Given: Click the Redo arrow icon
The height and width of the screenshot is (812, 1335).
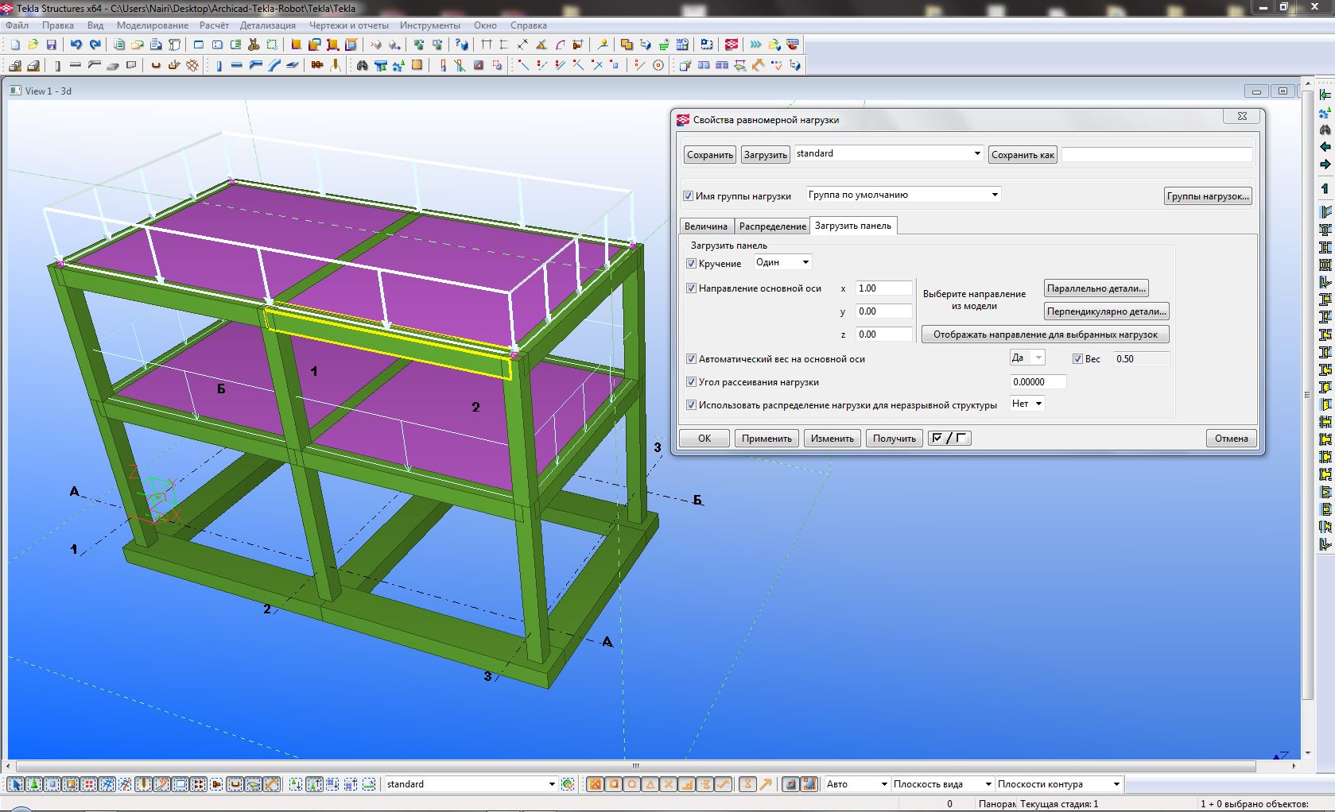Looking at the screenshot, I should (95, 44).
